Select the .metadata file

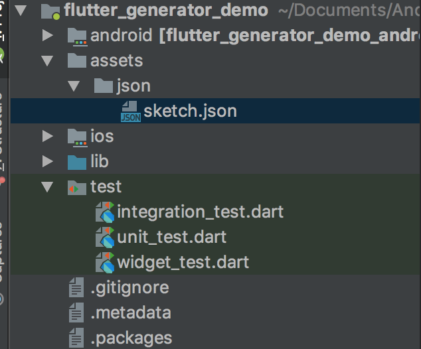tap(131, 313)
